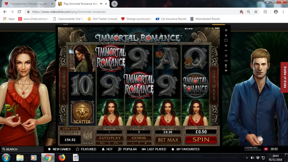Click the bet value £0.30

(x=168, y=132)
